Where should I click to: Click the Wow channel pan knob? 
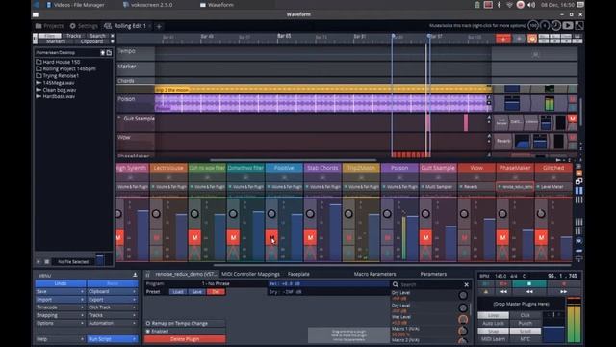point(464,214)
